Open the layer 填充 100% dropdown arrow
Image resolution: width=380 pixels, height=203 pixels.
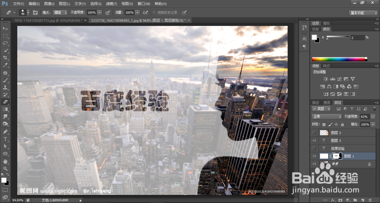coord(373,124)
